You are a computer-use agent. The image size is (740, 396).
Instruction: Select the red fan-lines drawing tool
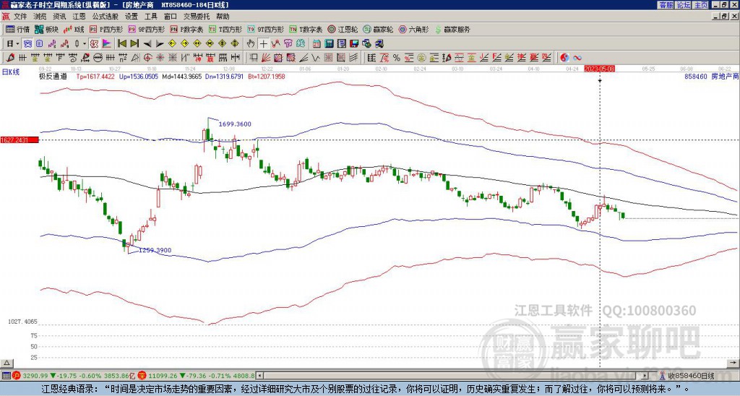coord(266,58)
